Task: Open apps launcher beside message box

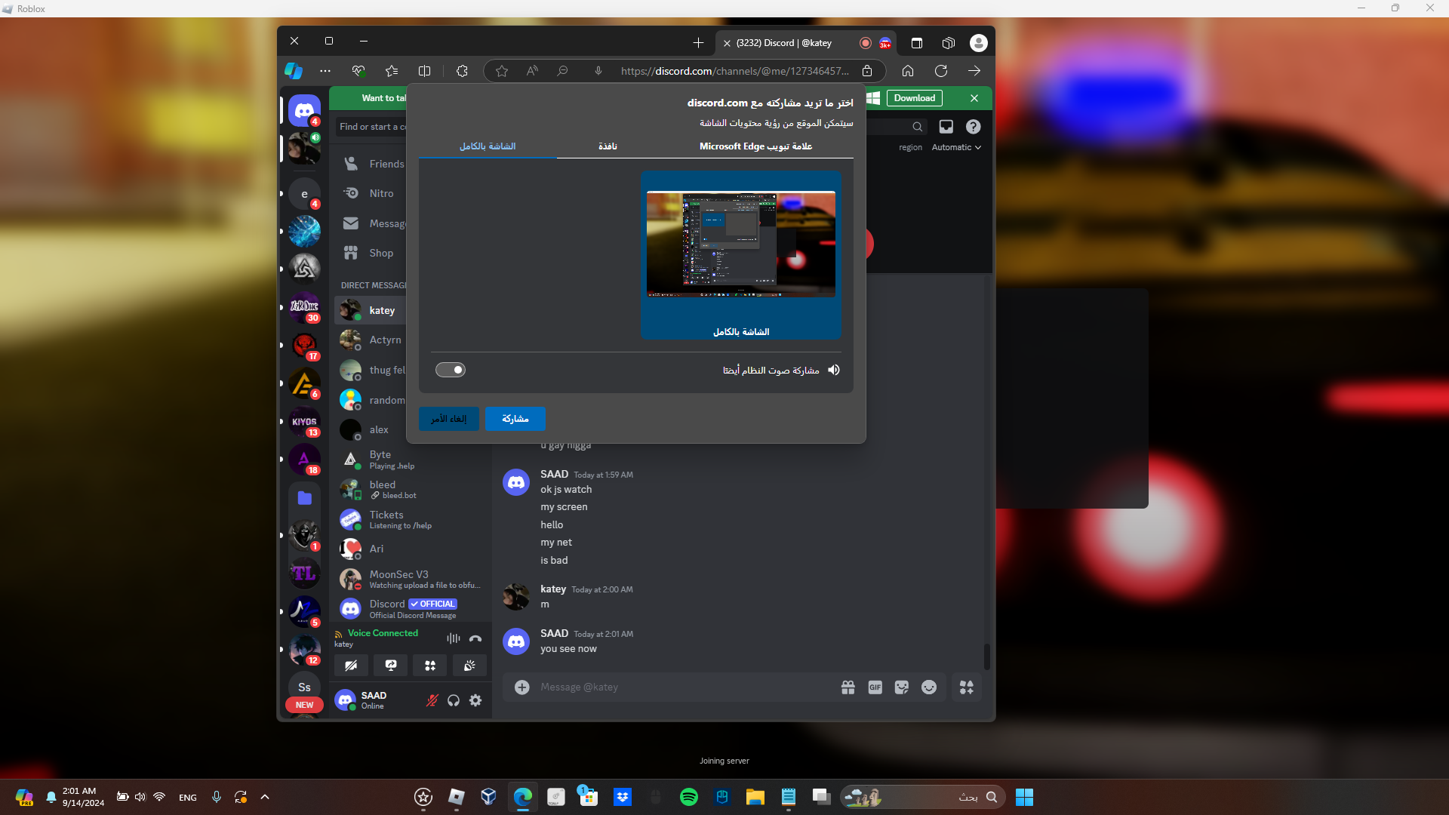Action: pyautogui.click(x=967, y=687)
